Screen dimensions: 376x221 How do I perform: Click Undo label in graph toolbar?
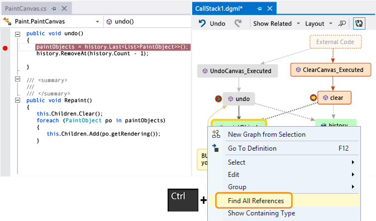[x=217, y=23]
